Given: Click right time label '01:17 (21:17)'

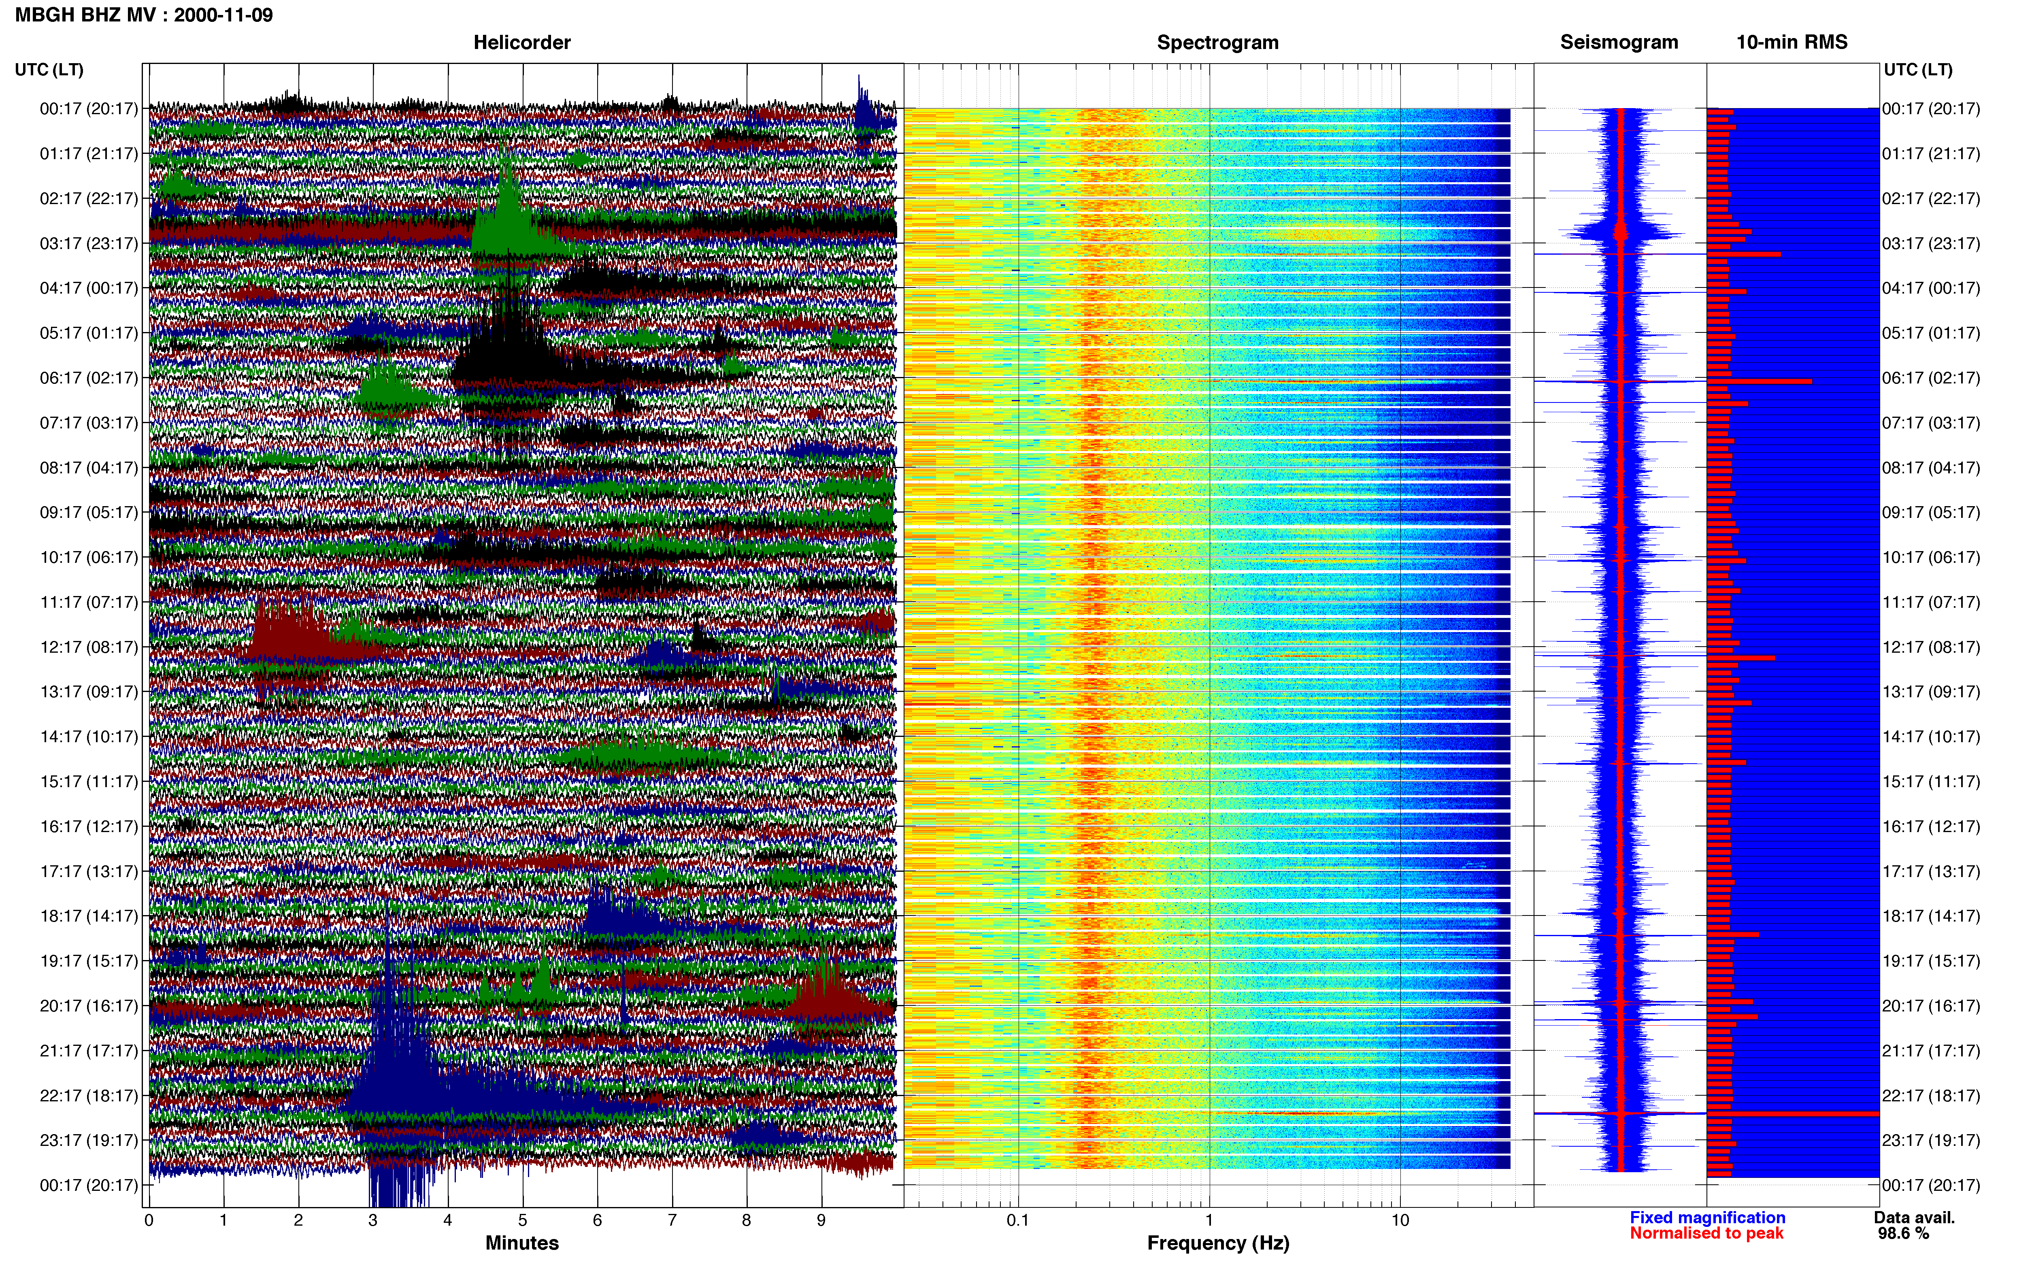Looking at the screenshot, I should [1931, 154].
